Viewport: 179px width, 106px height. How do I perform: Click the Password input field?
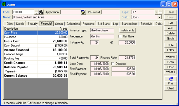click(110, 12)
